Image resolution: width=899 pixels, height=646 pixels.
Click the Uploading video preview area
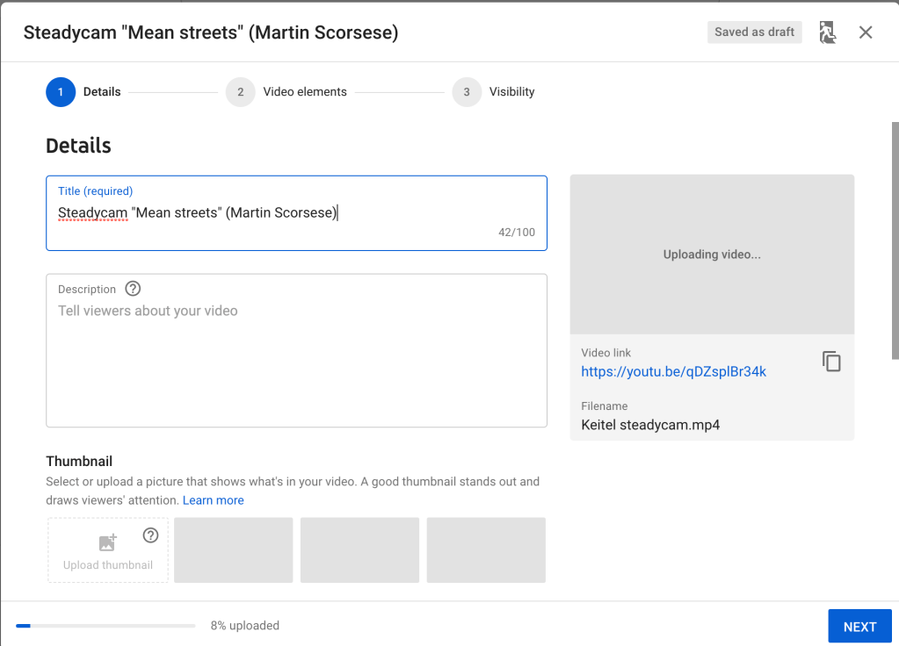coord(712,255)
